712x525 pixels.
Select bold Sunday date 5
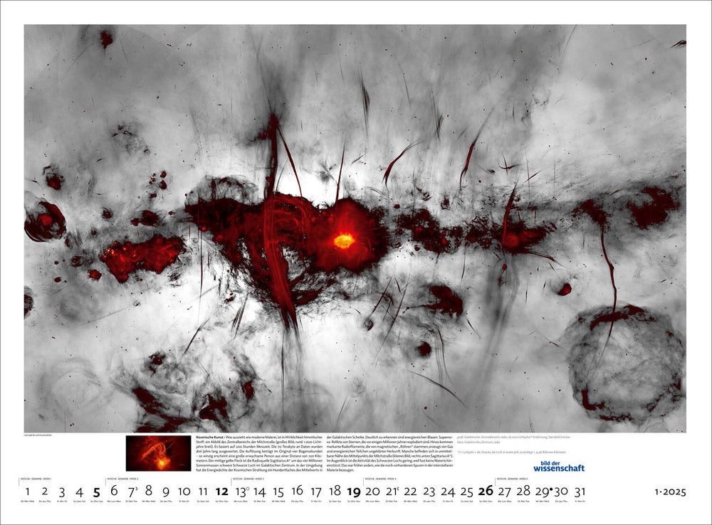point(96,491)
